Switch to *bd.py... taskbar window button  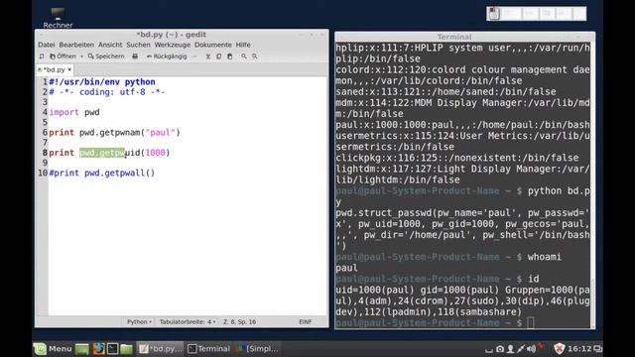(x=160, y=348)
